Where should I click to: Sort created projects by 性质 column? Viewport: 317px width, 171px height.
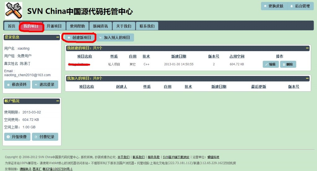coord(114,56)
